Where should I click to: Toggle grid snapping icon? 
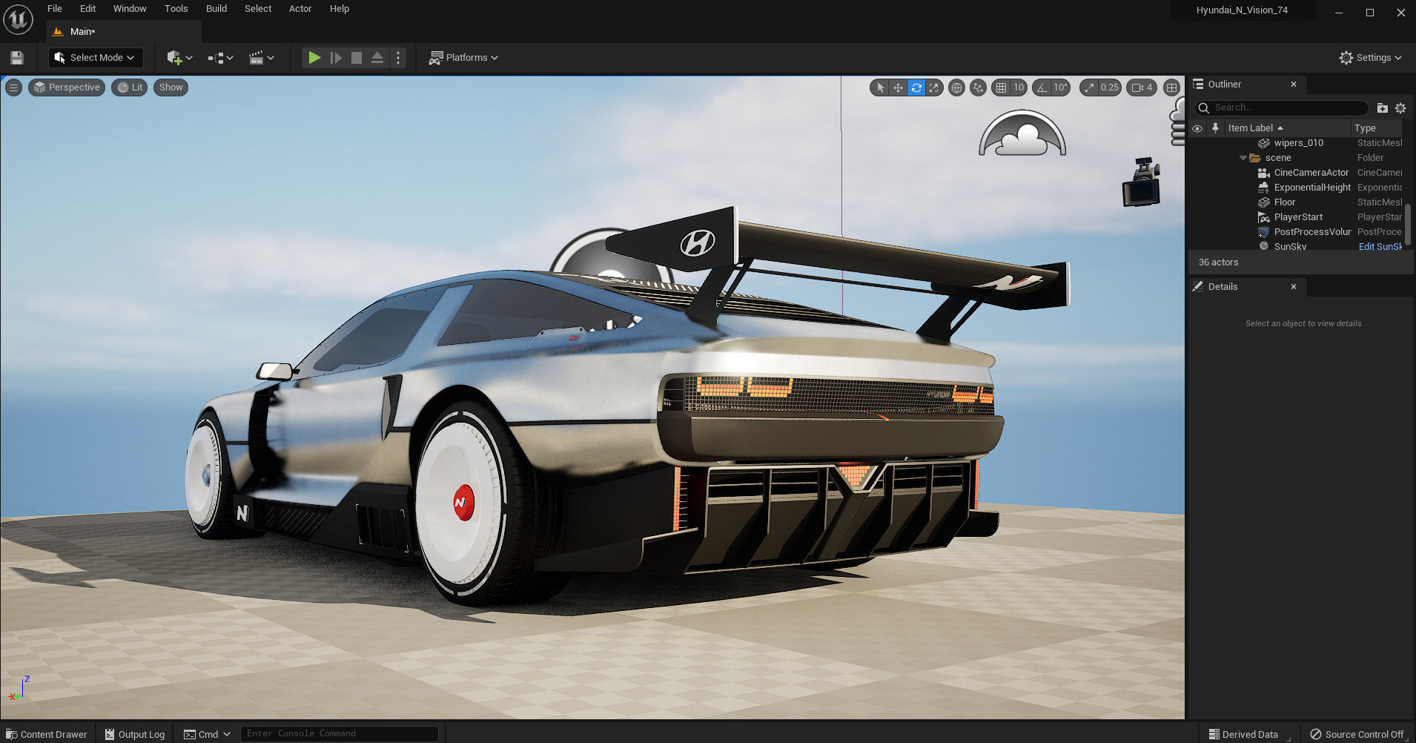click(x=1002, y=87)
